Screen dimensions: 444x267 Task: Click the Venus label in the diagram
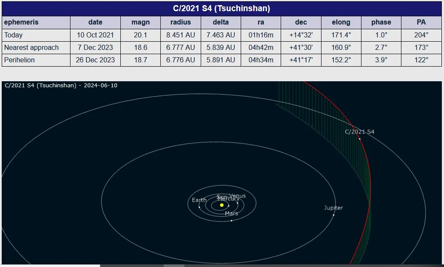237,196
